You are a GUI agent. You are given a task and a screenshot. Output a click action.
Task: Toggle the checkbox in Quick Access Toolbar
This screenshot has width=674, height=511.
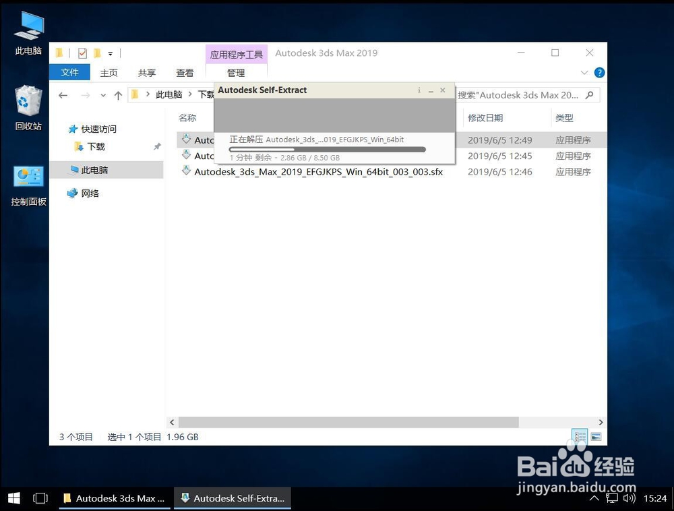(82, 53)
